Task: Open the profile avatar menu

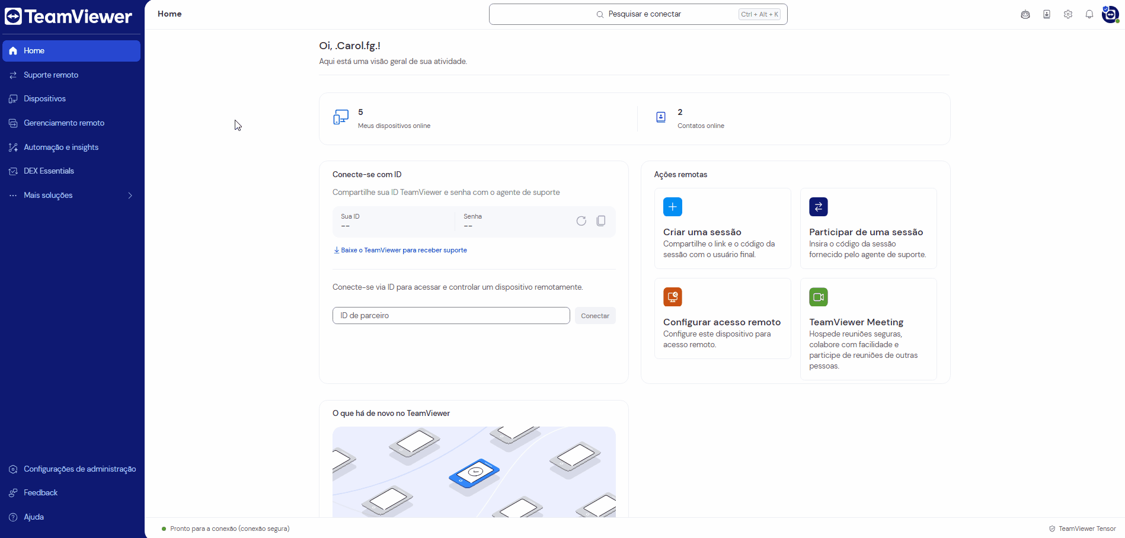Action: [x=1110, y=14]
